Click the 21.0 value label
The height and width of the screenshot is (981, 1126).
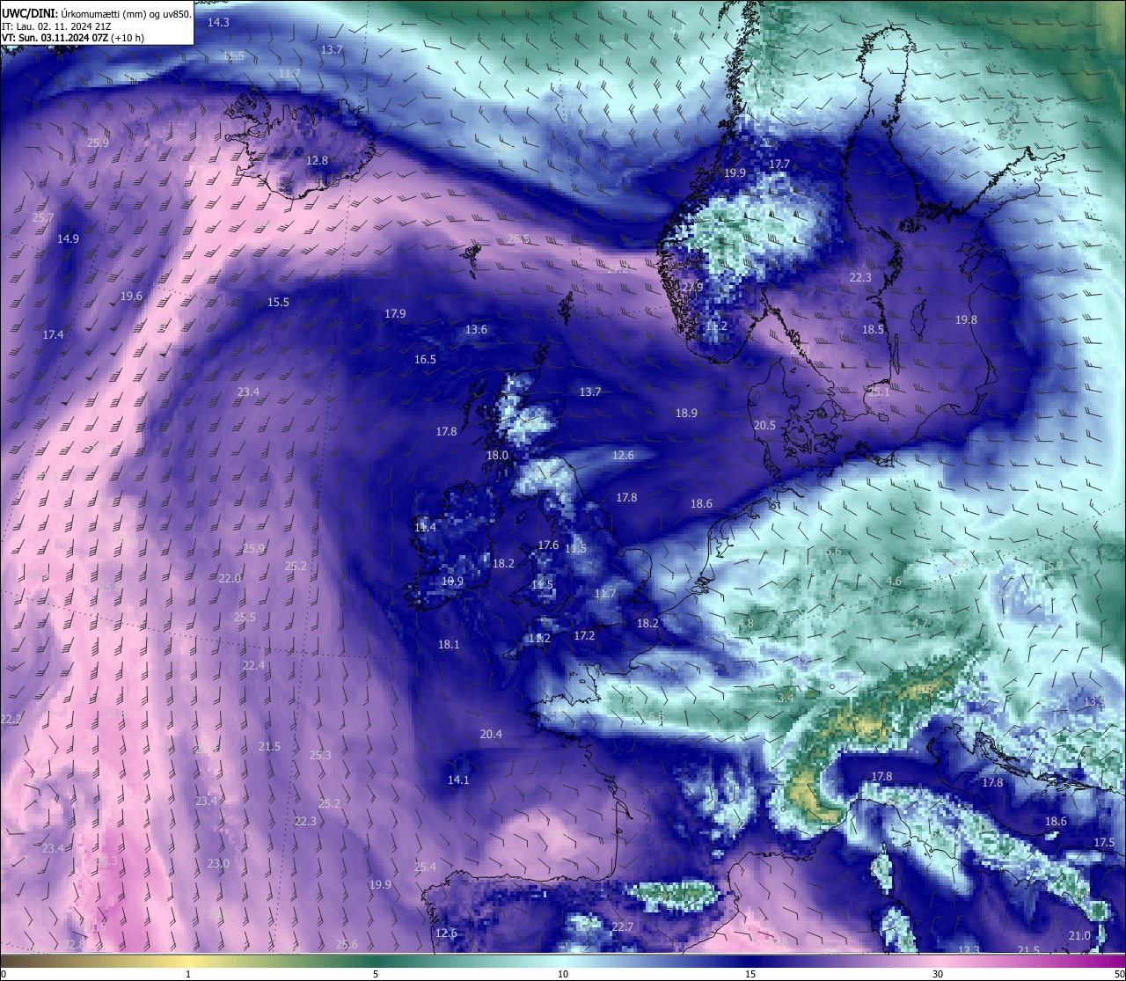click(x=1078, y=935)
